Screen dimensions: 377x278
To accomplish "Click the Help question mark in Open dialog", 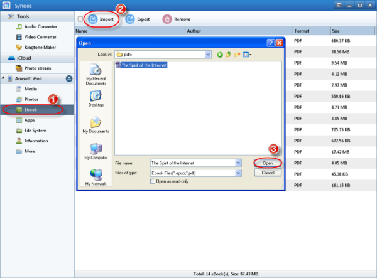I will tap(270, 43).
